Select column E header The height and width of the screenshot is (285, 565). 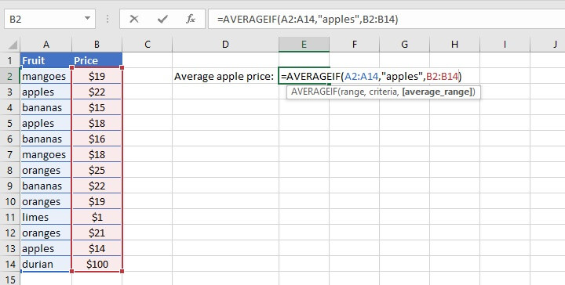(x=304, y=44)
